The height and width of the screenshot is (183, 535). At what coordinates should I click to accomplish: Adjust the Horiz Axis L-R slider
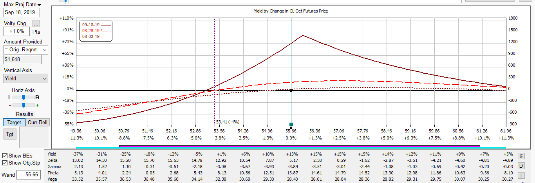[24, 97]
